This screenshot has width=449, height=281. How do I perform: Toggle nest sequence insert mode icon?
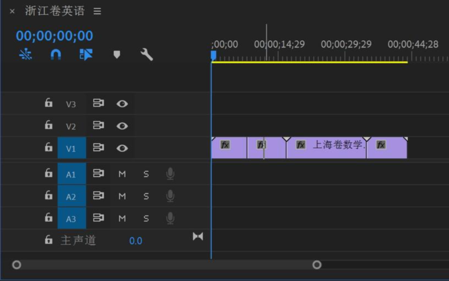25,55
